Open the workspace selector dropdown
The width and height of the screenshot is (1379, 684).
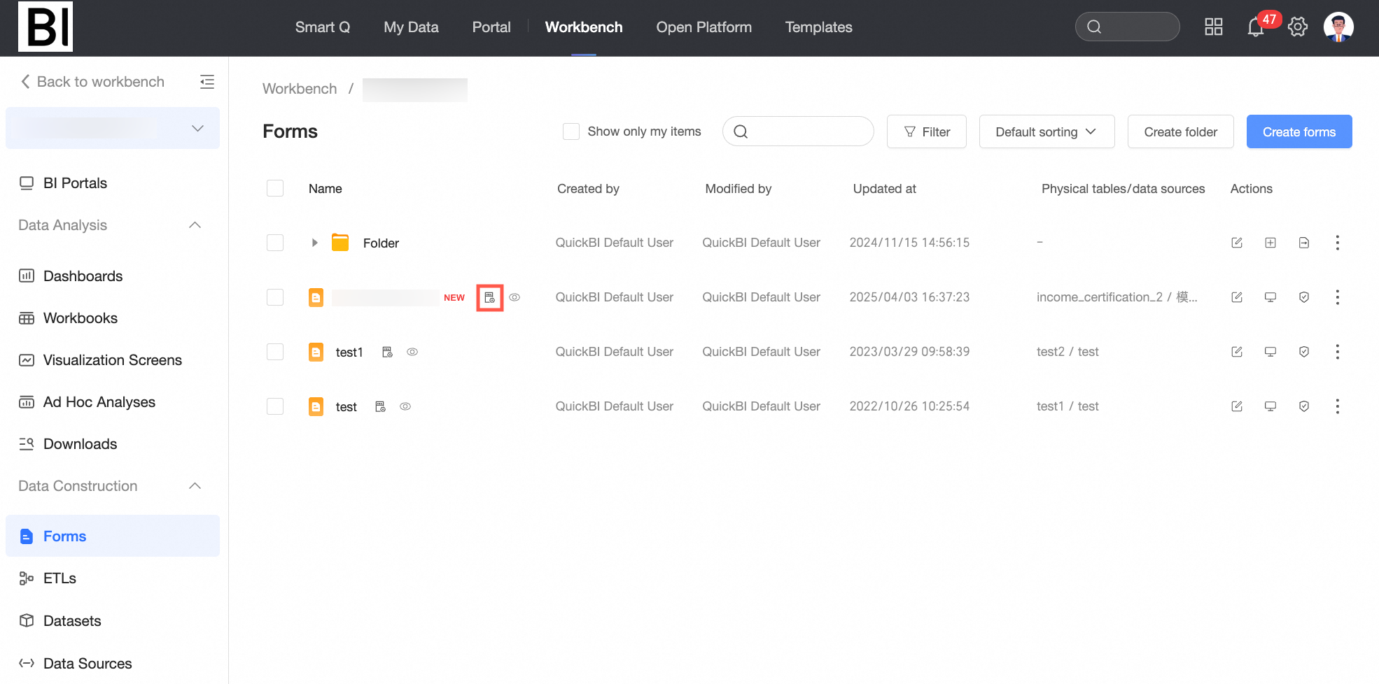click(x=113, y=128)
